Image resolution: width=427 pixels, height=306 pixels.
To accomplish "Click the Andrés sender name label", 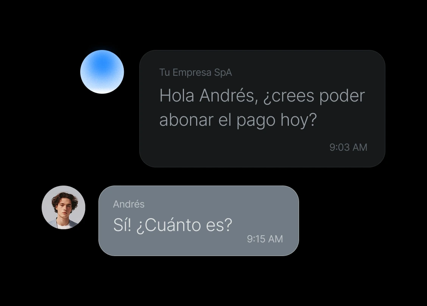I will click(x=129, y=204).
